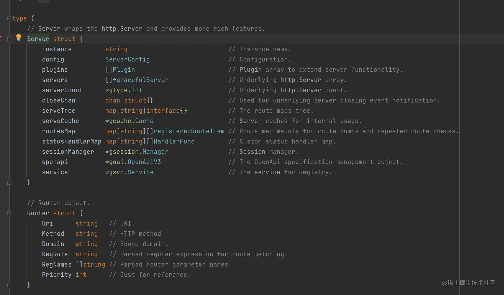Image resolution: width=504 pixels, height=295 pixels.
Task: Place cursor on the Server struct name
Action: point(38,39)
